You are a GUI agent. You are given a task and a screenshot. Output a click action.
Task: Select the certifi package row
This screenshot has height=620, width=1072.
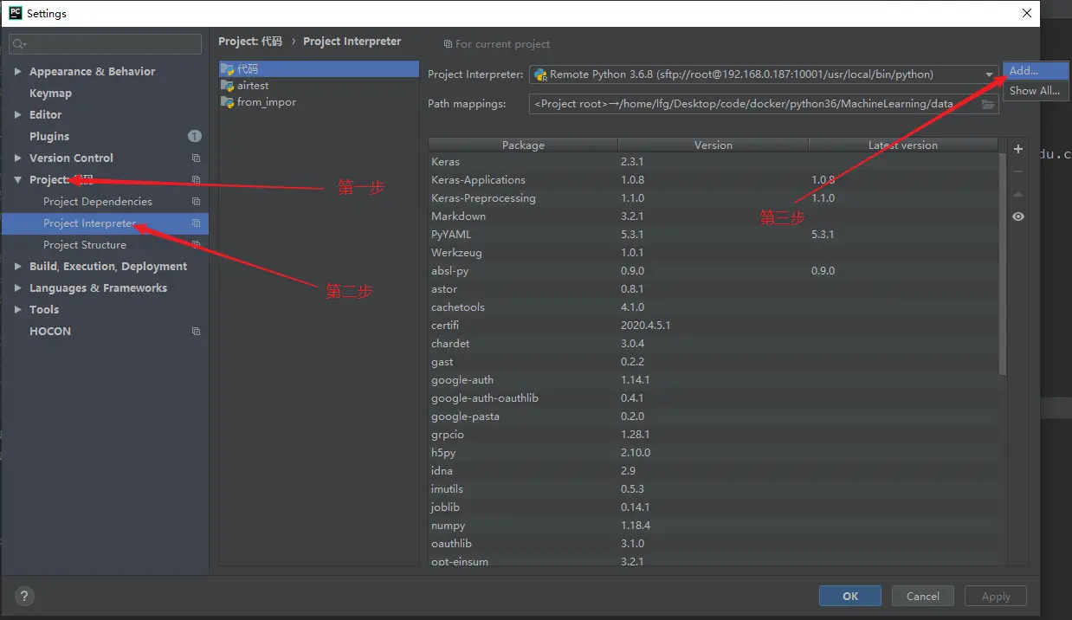[x=714, y=326]
